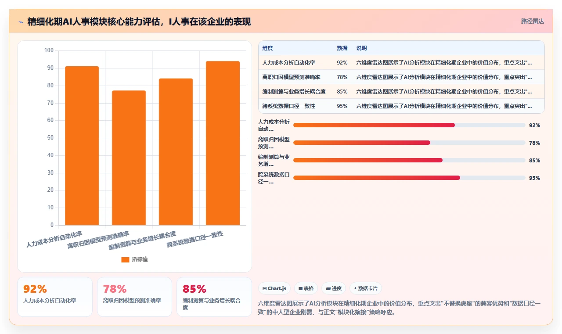The image size is (562, 334).
Task: Click the 50 y-axis tick label
Action: tap(50, 138)
